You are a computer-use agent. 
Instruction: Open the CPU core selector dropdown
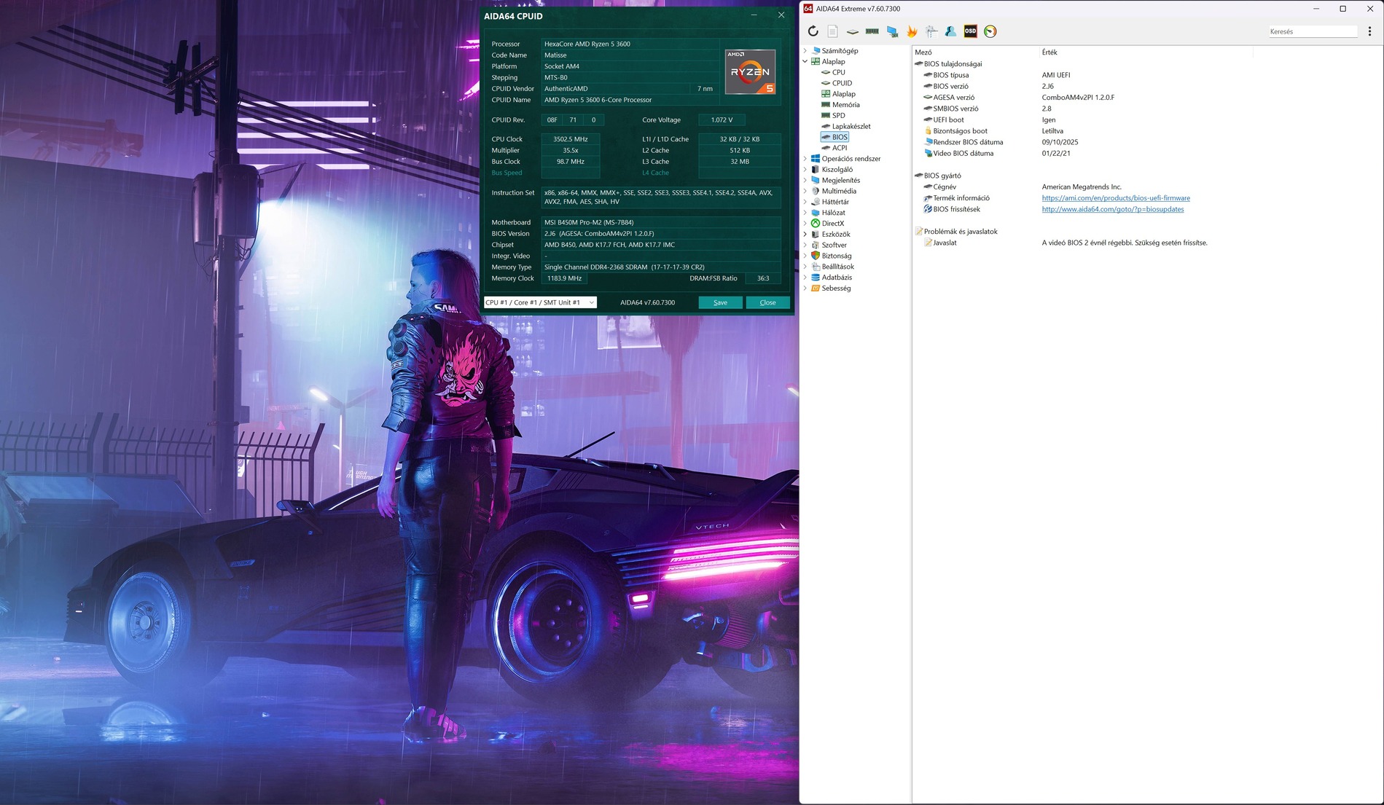540,302
